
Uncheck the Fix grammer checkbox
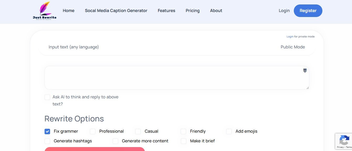(47, 131)
